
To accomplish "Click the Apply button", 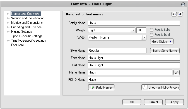I will pyautogui.click(x=174, y=102).
